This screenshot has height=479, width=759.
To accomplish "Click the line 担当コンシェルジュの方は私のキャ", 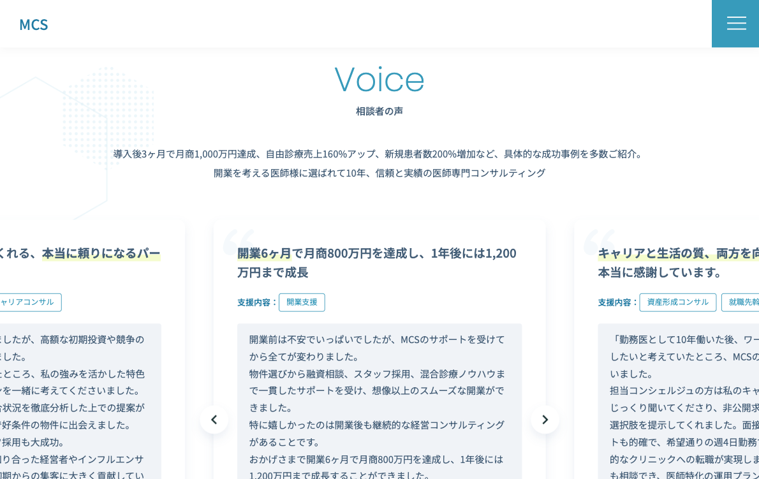I will 684,390.
